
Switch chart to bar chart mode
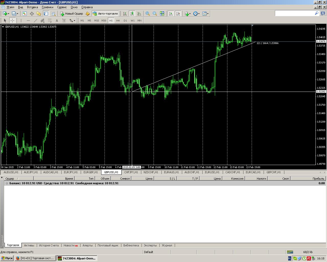(125, 14)
